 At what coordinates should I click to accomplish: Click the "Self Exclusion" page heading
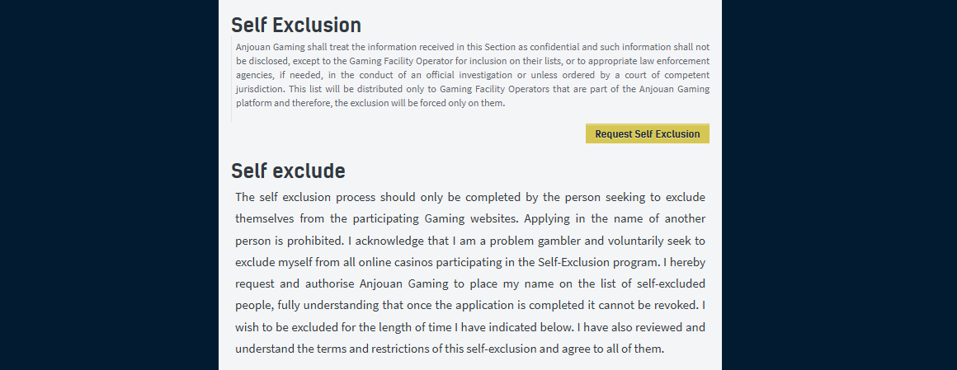(x=295, y=26)
